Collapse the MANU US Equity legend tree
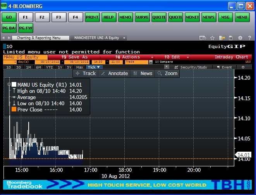256x195 pixels. pos(9,84)
